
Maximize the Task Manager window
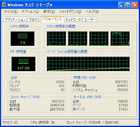[x=128, y=5]
